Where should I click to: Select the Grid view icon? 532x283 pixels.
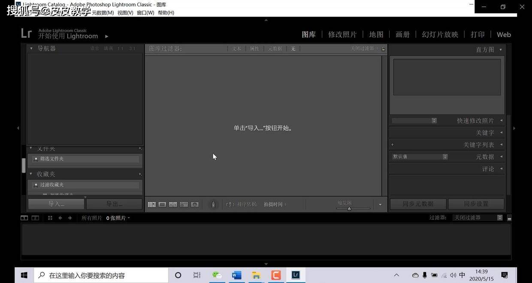pos(151,204)
